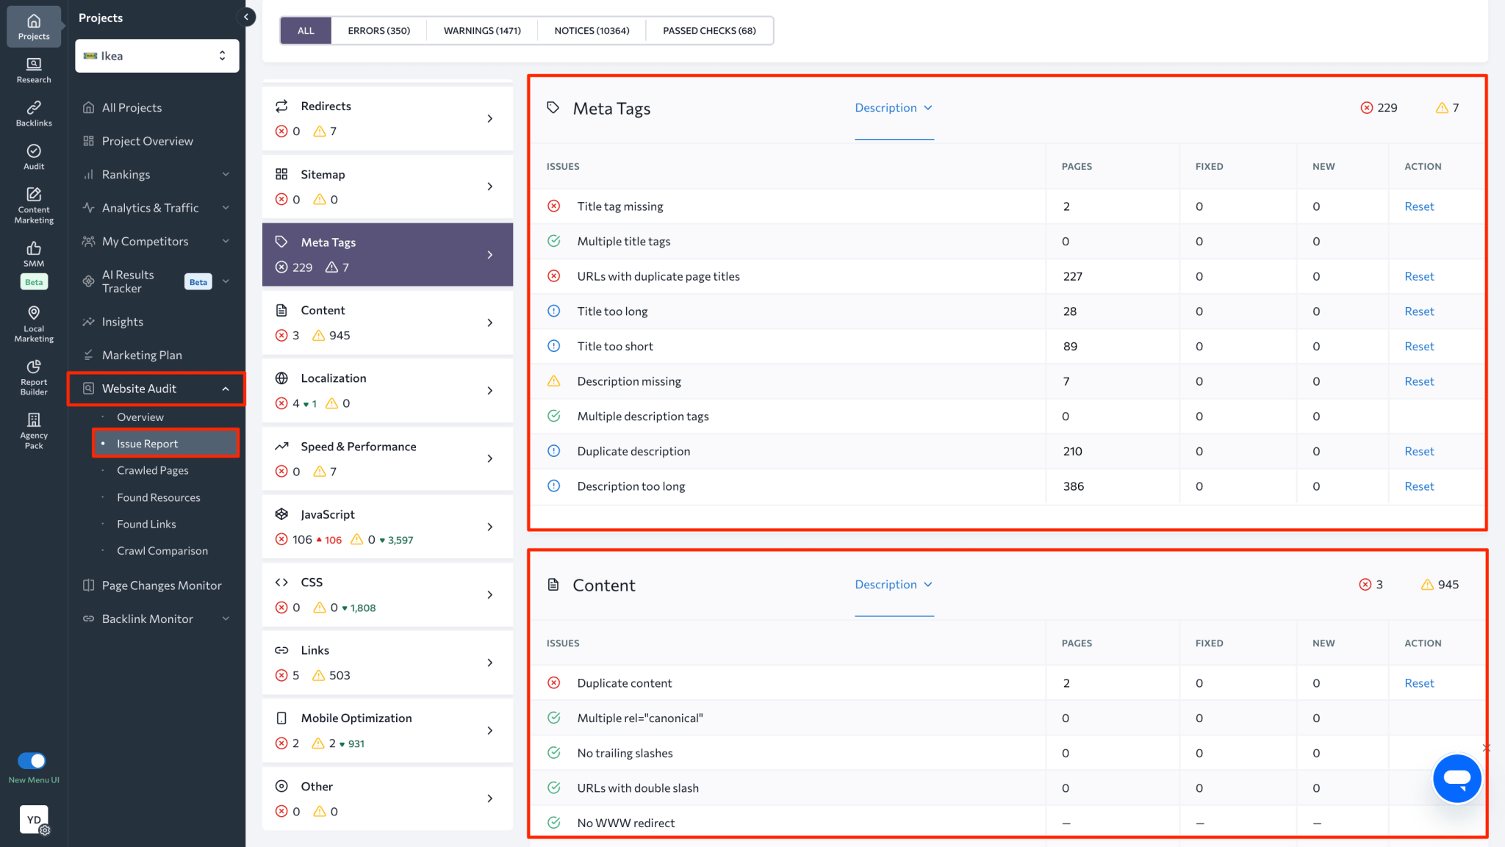This screenshot has height=847, width=1505.
Task: Collapse the projects panel with the arrow
Action: point(246,16)
